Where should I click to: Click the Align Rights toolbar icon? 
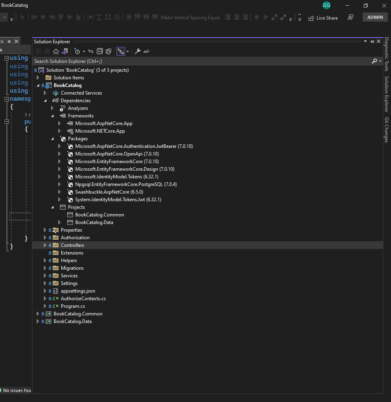52,17
